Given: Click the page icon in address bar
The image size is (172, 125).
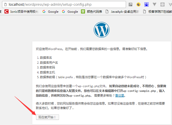Looking at the screenshot, I should tap(5, 4).
